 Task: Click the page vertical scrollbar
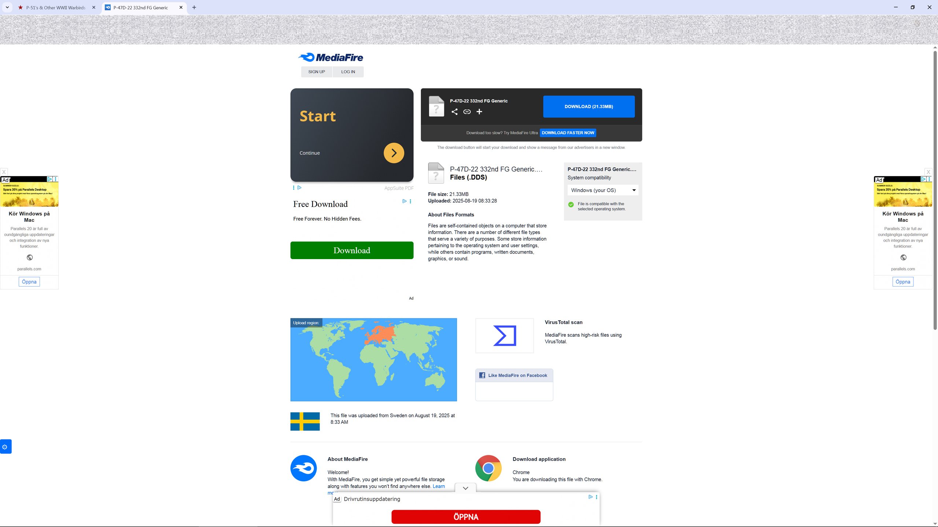point(935,190)
